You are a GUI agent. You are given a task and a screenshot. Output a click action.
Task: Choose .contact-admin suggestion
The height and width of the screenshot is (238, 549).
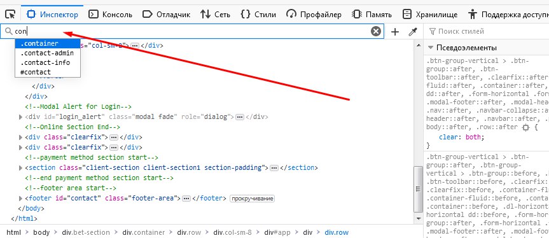pos(48,53)
